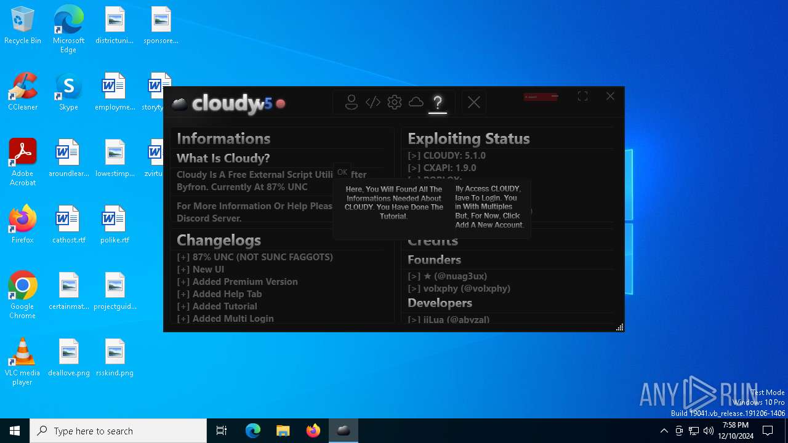Click 'CXAPI: 1.9.0' status line
788x443 pixels.
441,168
